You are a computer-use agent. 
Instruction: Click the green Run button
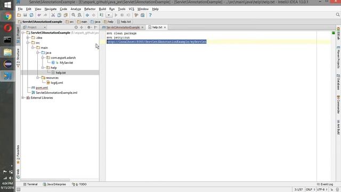[x=116, y=15]
